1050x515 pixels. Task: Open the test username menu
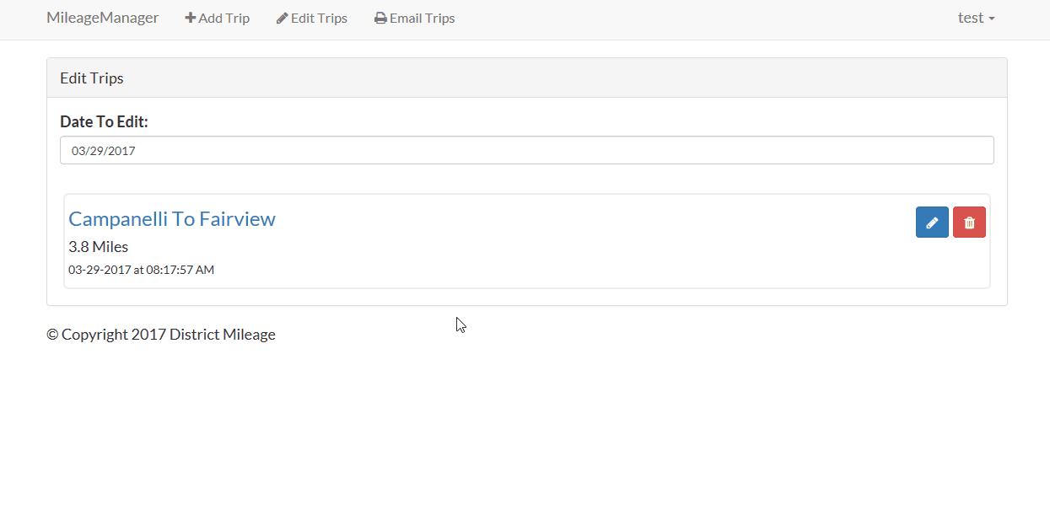click(971, 18)
